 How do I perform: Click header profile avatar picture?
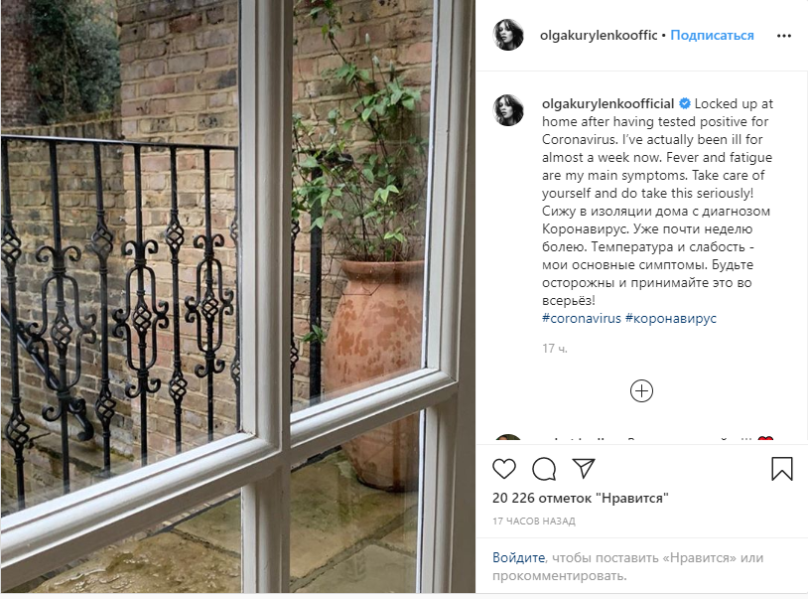[508, 35]
